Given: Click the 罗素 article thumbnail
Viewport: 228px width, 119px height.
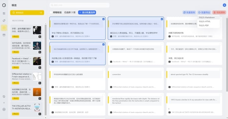Looking at the screenshot, I should [37, 30].
